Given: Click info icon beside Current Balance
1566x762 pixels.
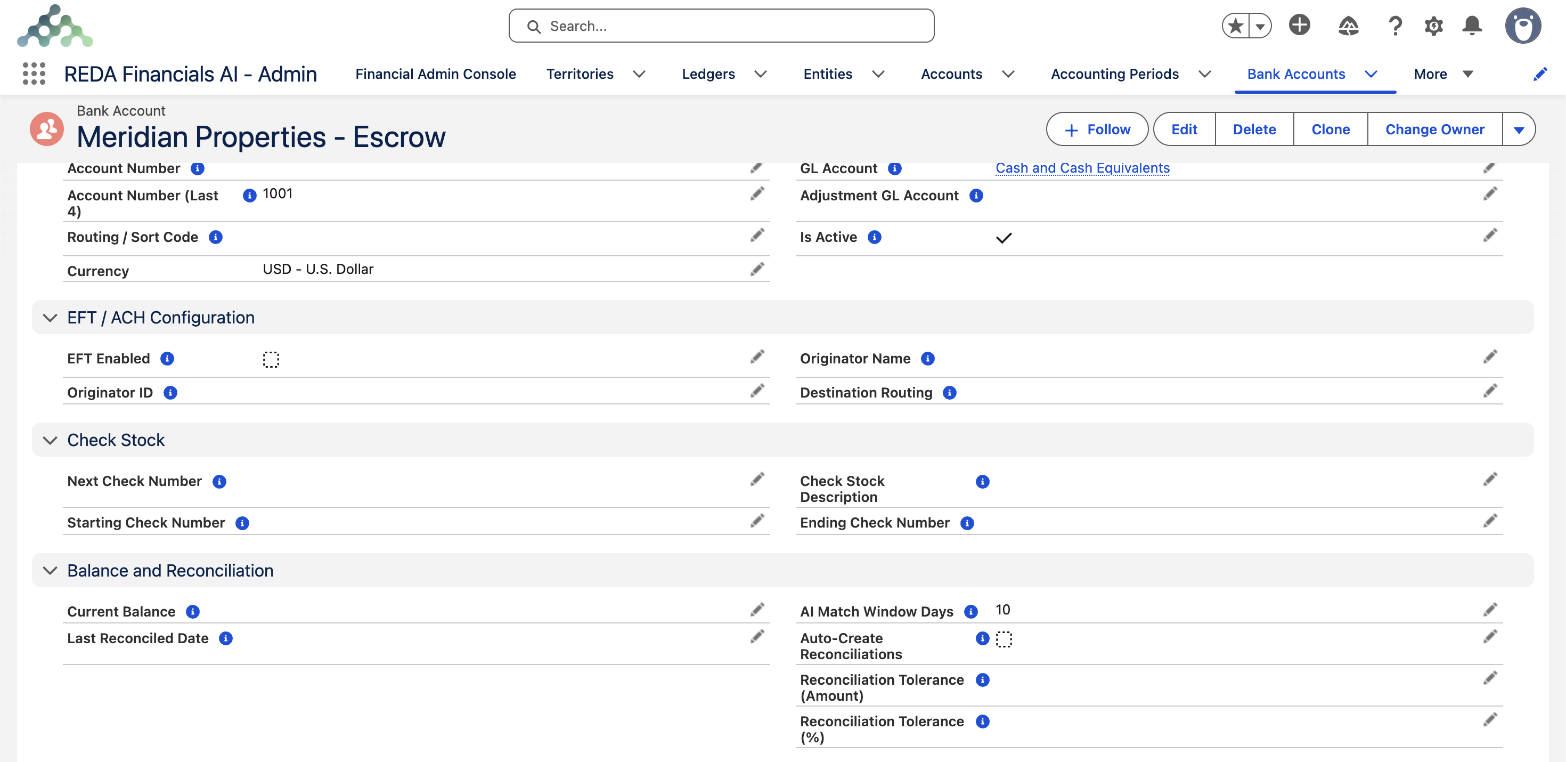Looking at the screenshot, I should point(193,612).
